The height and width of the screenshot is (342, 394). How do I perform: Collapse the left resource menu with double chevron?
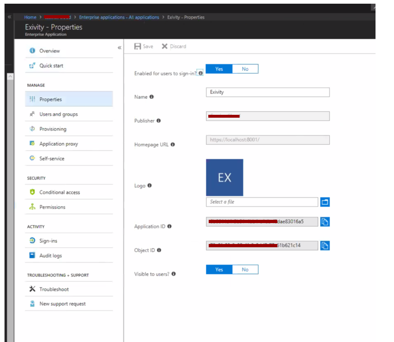(120, 48)
